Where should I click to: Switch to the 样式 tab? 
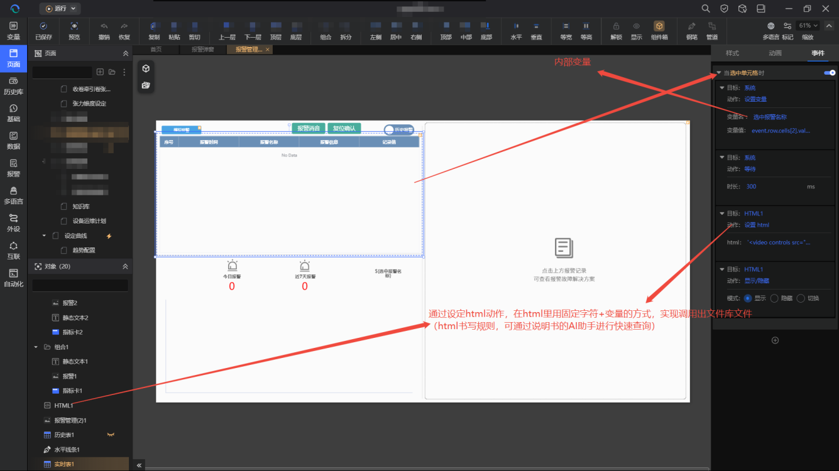(732, 53)
